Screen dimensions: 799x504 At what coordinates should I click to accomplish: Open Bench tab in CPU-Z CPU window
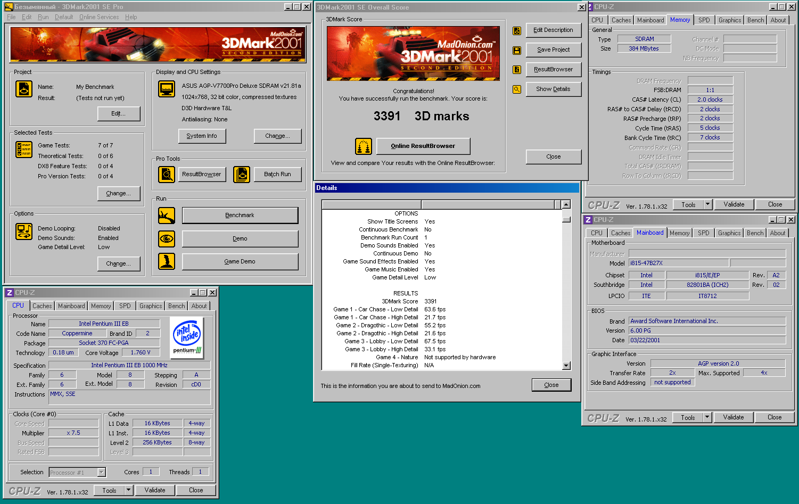click(x=176, y=306)
